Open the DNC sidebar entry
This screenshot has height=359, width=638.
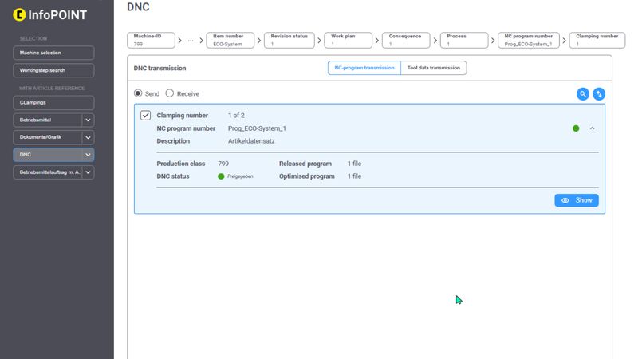(48, 155)
